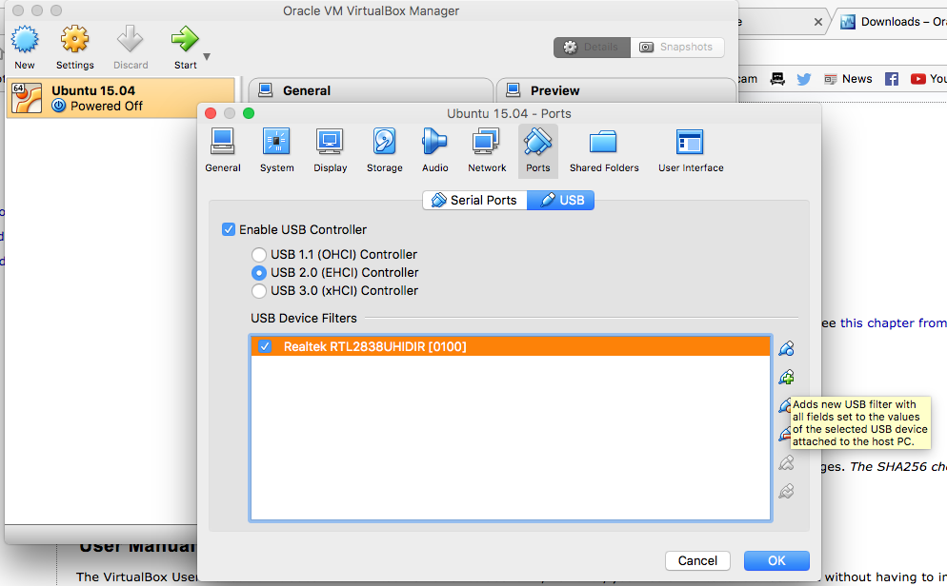The image size is (947, 586).
Task: Add USB filter from attached device
Action: (786, 378)
